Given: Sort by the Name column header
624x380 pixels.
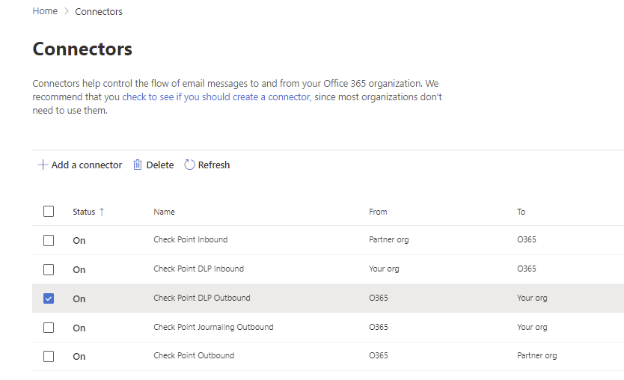Looking at the screenshot, I should click(164, 212).
